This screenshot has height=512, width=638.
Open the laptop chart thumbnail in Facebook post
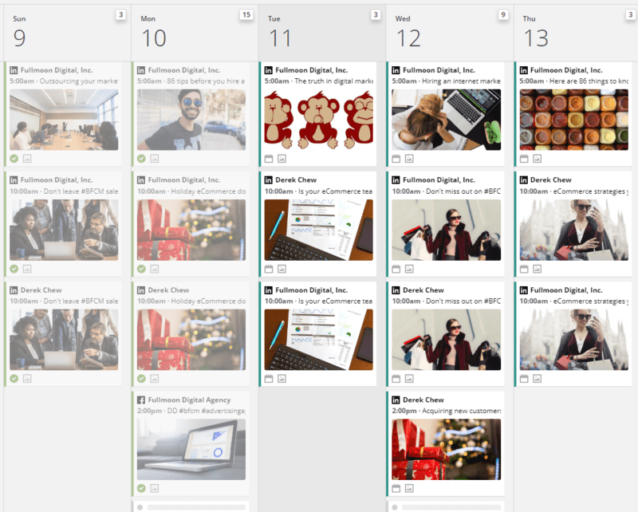pyautogui.click(x=191, y=449)
